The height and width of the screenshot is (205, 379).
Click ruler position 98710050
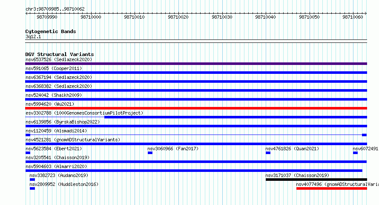pos(309,17)
